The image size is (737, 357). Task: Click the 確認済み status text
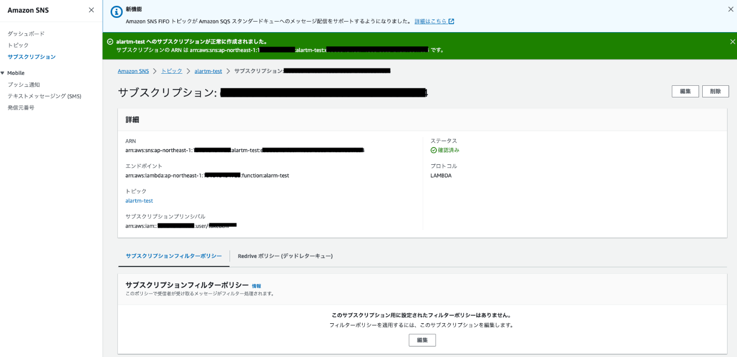click(449, 150)
